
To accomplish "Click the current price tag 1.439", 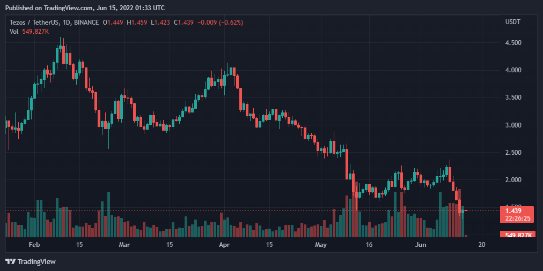I will pyautogui.click(x=517, y=214).
